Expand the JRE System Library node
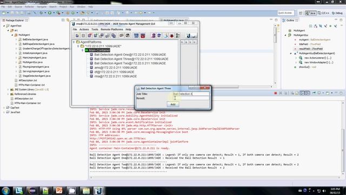 click(8, 89)
